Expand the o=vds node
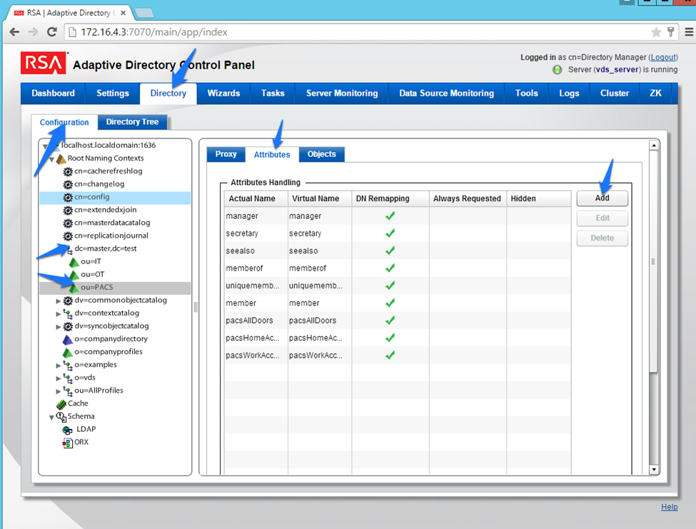 (58, 378)
